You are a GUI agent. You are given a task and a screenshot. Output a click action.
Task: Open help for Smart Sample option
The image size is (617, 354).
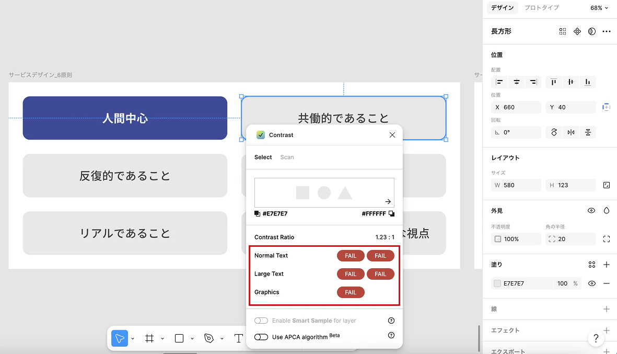391,321
